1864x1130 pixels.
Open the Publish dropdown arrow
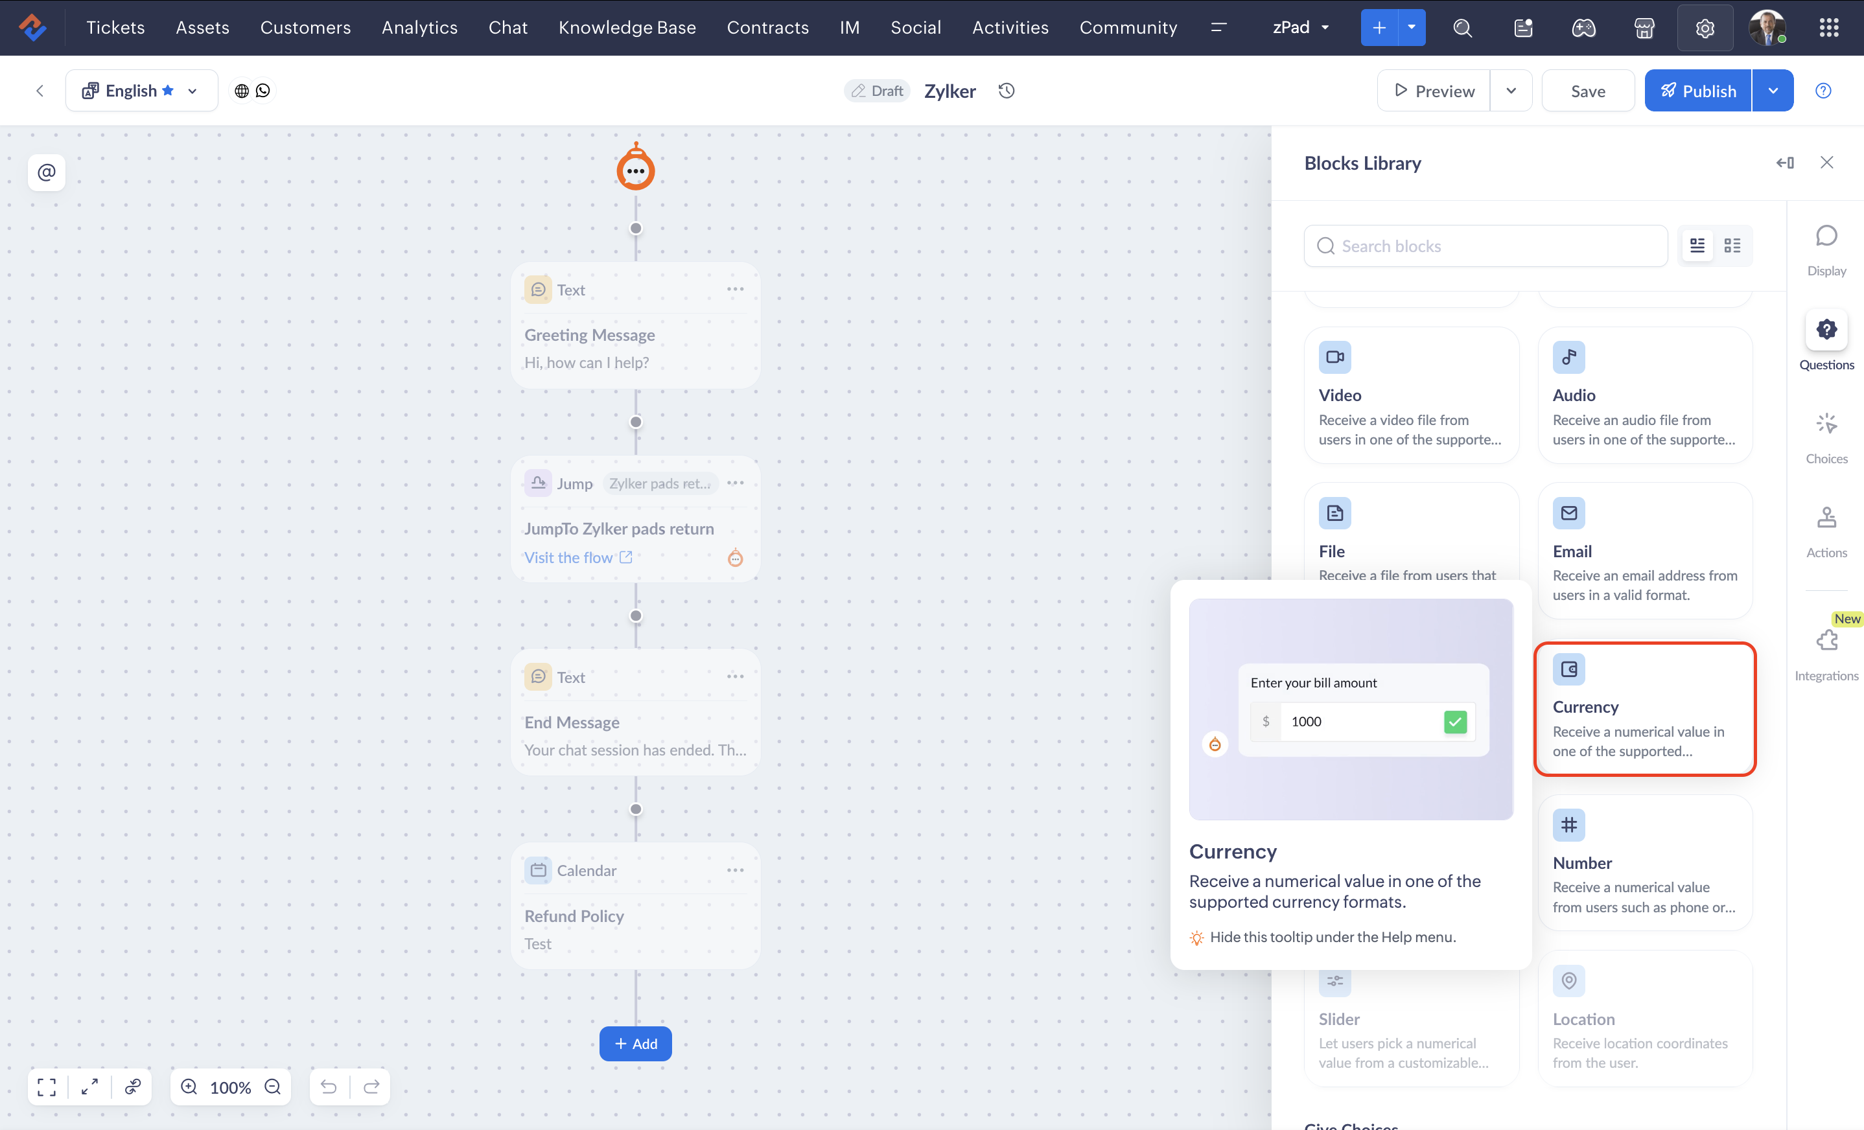coord(1772,91)
